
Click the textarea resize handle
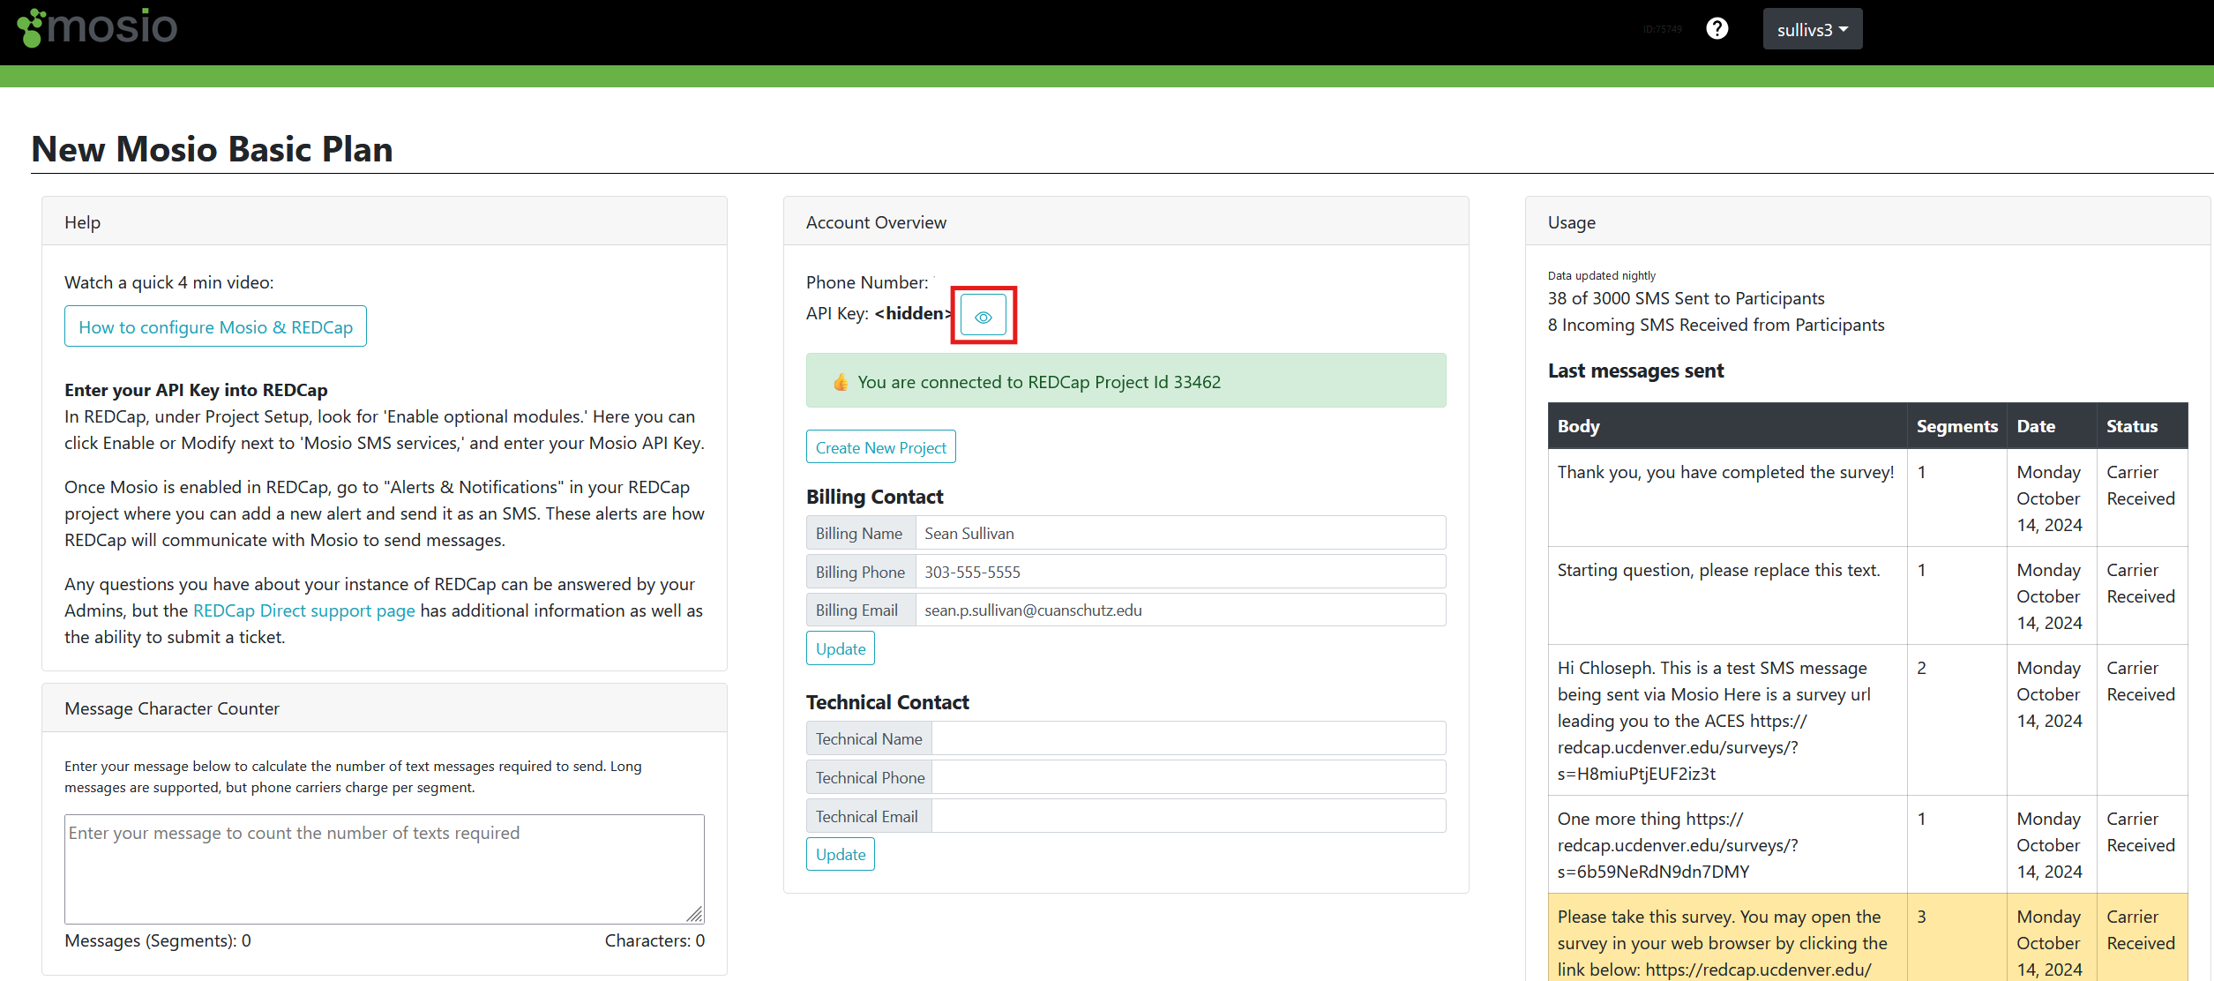click(x=695, y=915)
